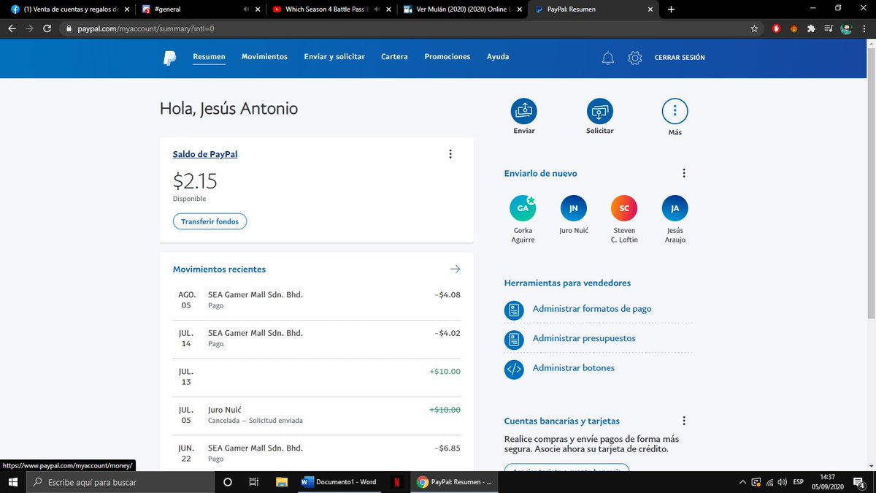Open Administrar presupuestos link
Image resolution: width=876 pixels, height=493 pixels.
(x=584, y=338)
